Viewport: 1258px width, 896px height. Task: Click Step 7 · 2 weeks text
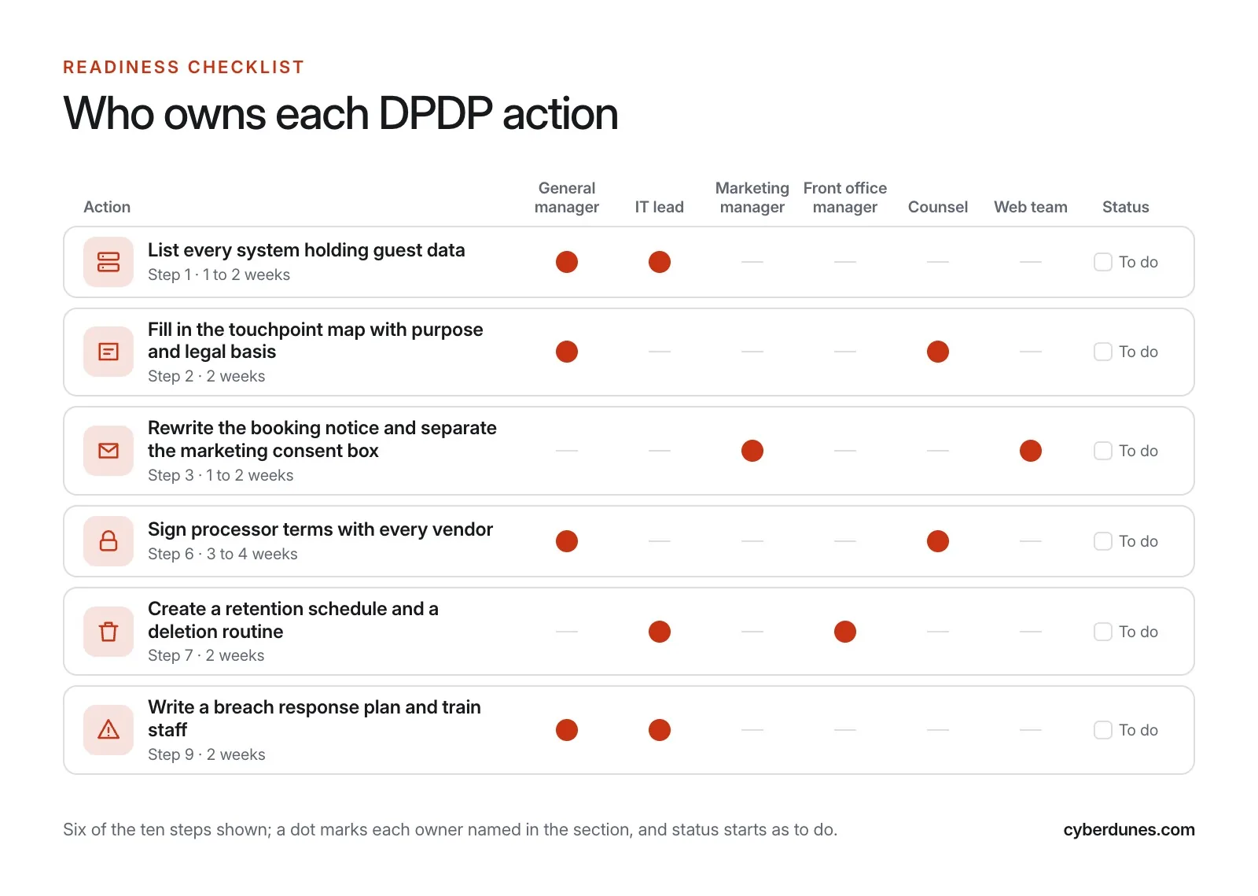coord(206,655)
